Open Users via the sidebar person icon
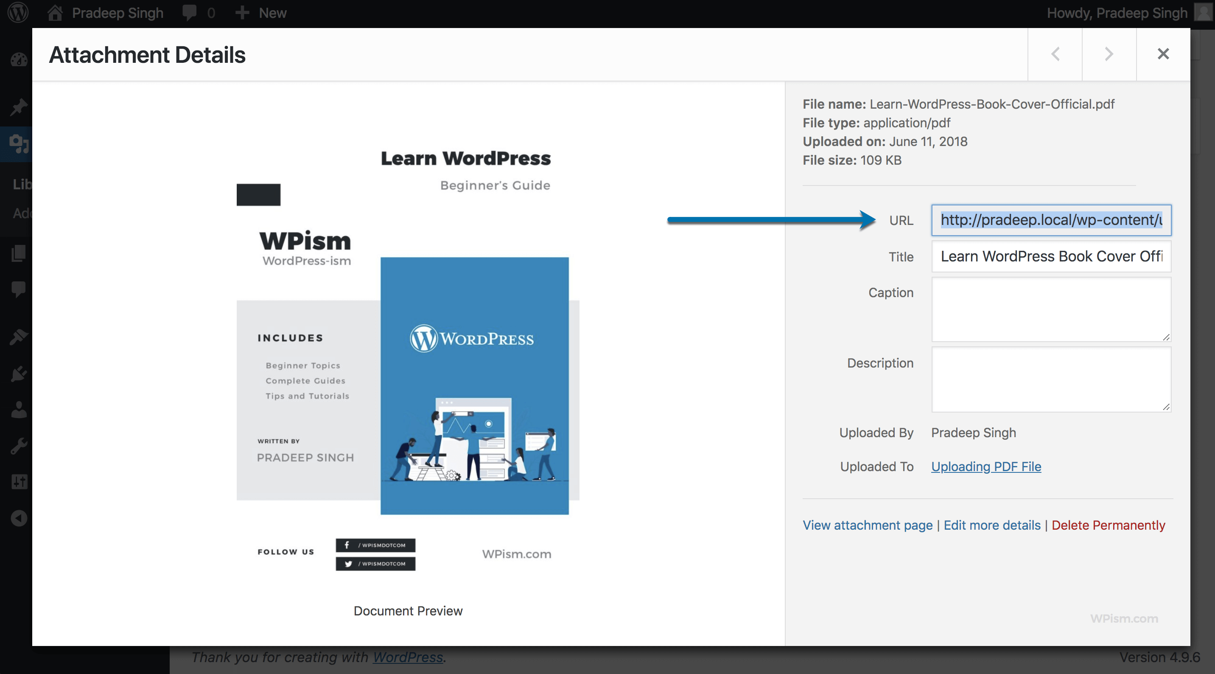 click(19, 410)
